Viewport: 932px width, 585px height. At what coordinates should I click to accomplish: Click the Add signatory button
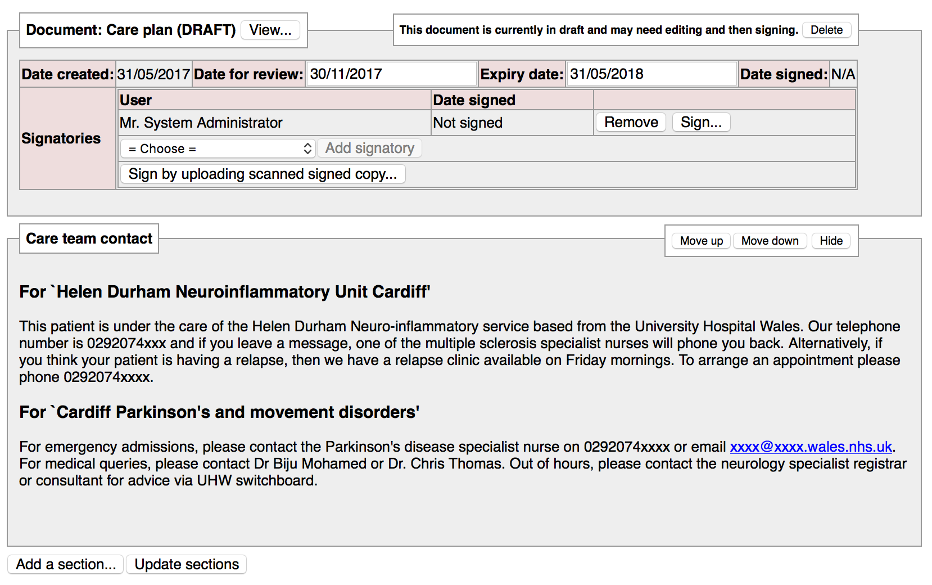click(x=369, y=148)
